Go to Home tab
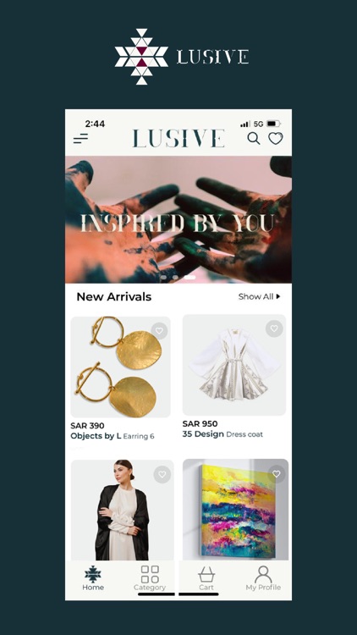Screen dimensions: 357x635 click(93, 578)
